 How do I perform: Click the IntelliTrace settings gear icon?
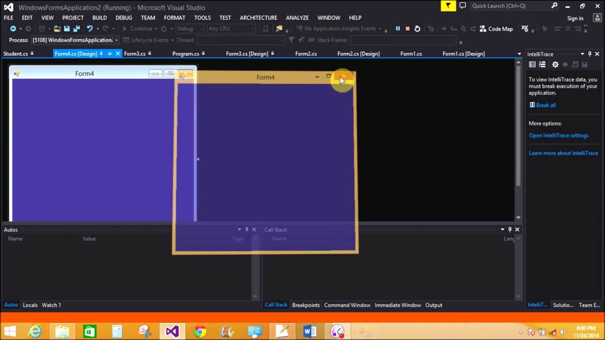(x=555, y=64)
